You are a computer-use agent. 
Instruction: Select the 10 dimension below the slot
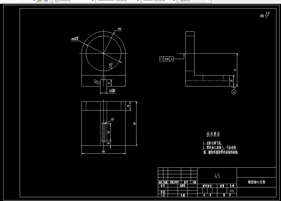tap(109, 143)
